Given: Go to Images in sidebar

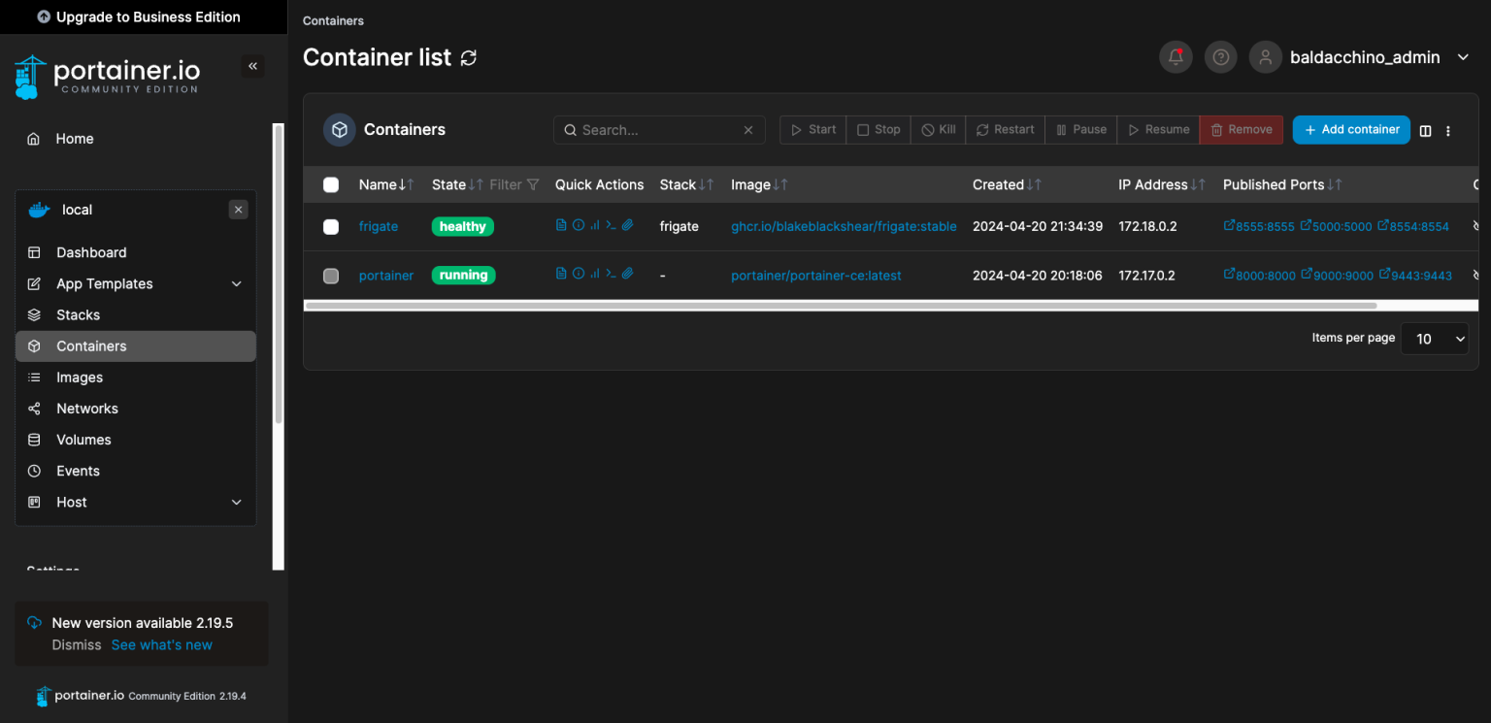Looking at the screenshot, I should tap(80, 378).
